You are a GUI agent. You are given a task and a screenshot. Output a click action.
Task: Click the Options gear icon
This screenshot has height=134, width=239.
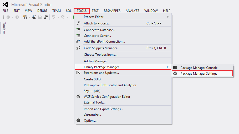tap(78, 120)
